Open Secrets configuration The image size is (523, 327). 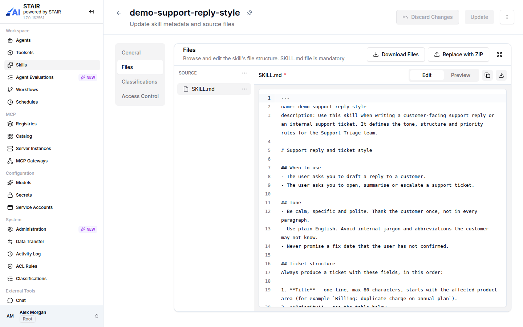pyautogui.click(x=52, y=195)
